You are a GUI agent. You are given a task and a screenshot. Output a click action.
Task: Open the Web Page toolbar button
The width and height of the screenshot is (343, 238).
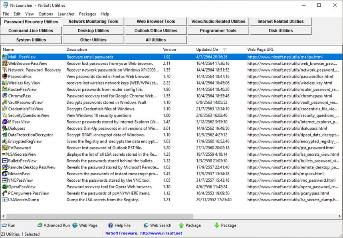coord(85,225)
